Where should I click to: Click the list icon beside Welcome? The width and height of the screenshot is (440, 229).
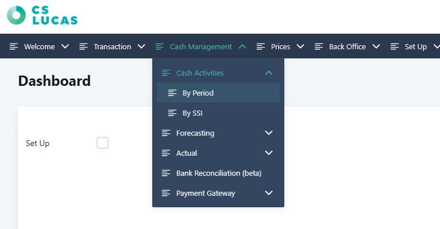tap(14, 47)
